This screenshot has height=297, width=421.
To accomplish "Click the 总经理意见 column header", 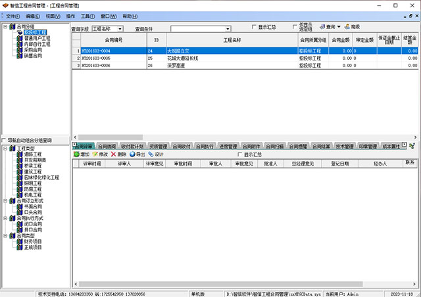I will [303, 164].
